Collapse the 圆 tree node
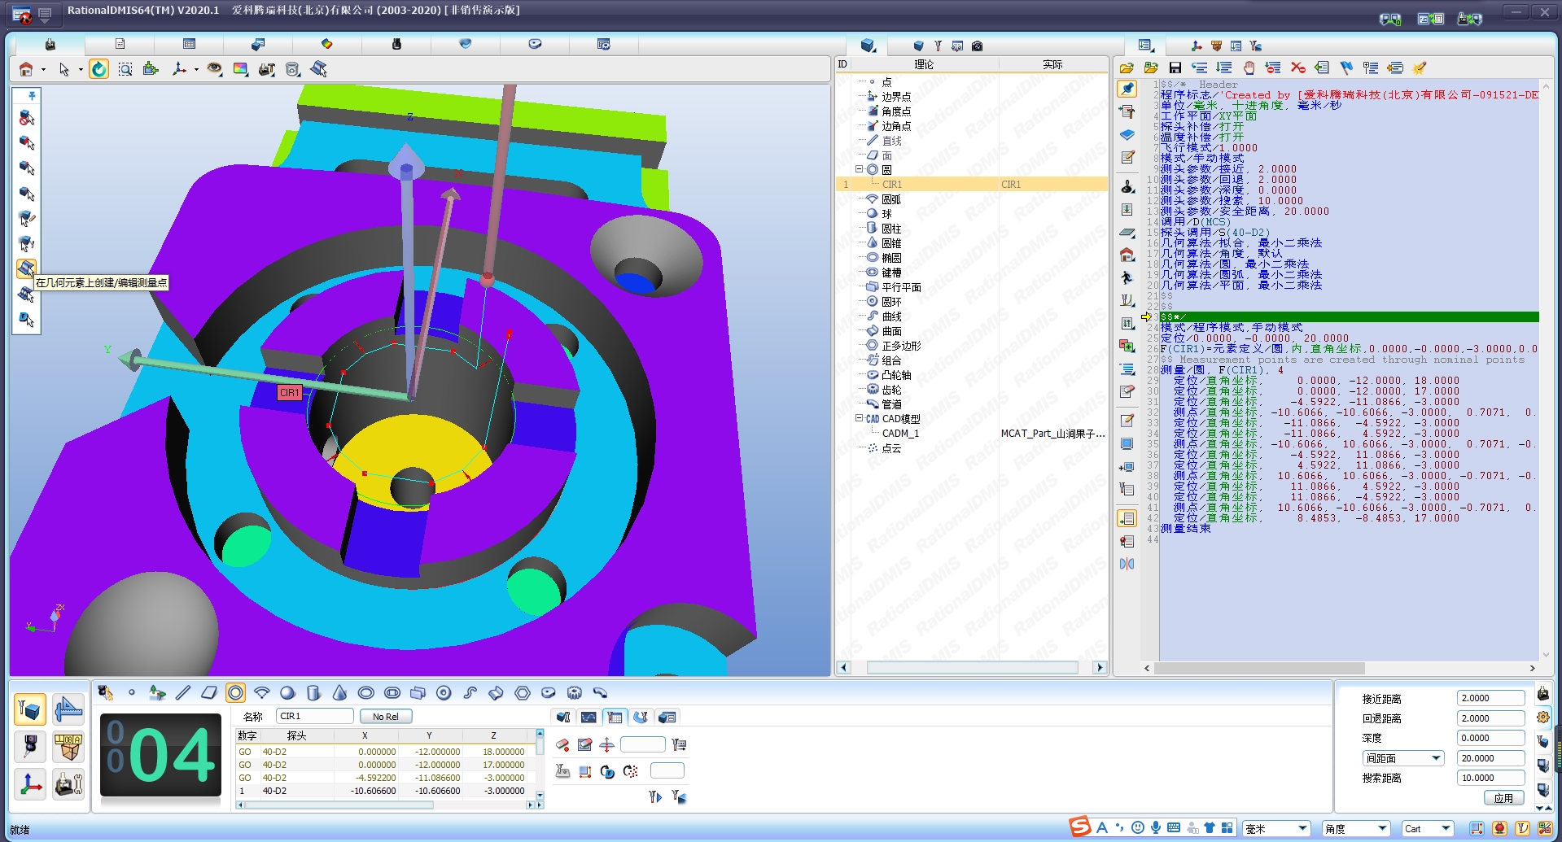This screenshot has height=842, width=1562. (x=859, y=169)
